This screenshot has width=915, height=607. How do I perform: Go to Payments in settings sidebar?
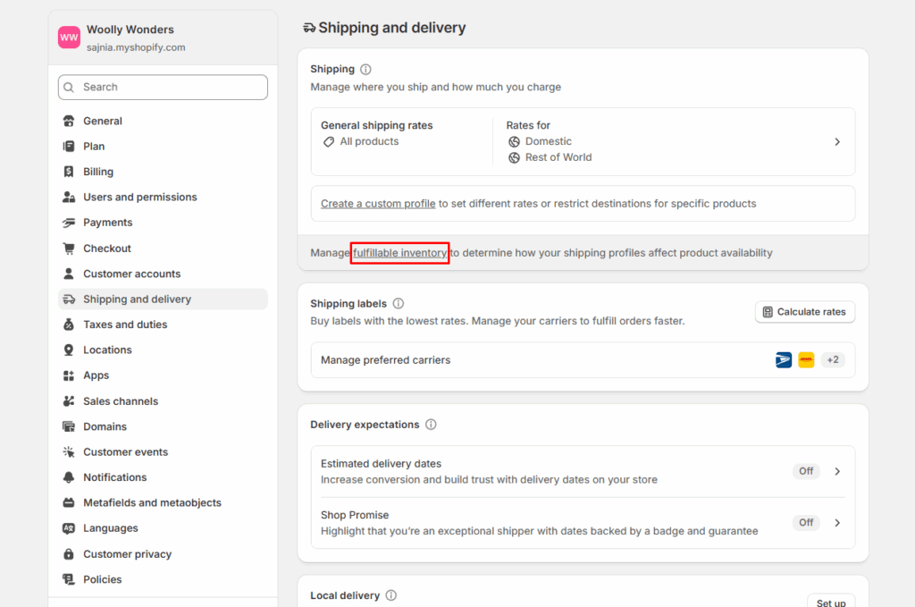click(x=107, y=223)
